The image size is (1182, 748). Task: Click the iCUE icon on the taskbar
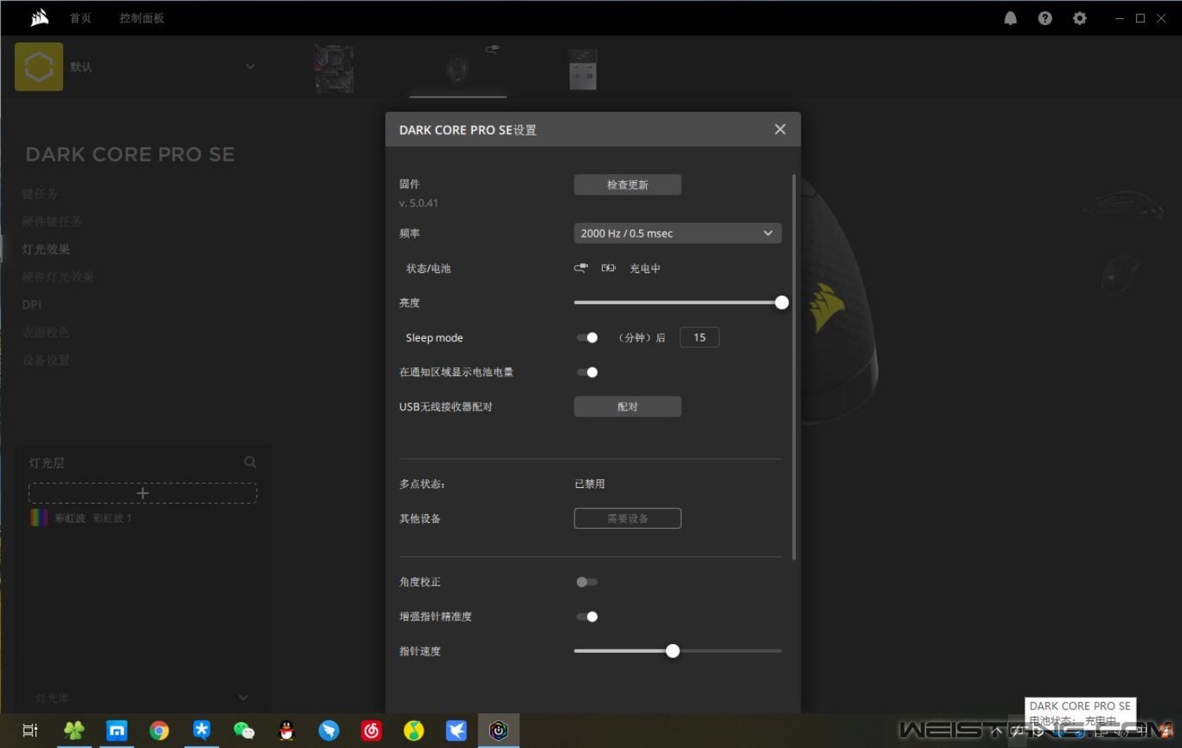pos(499,731)
